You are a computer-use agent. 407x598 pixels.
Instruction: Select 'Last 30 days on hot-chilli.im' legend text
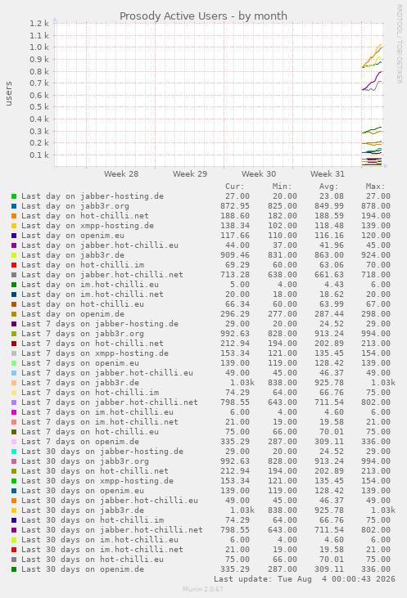(x=92, y=520)
